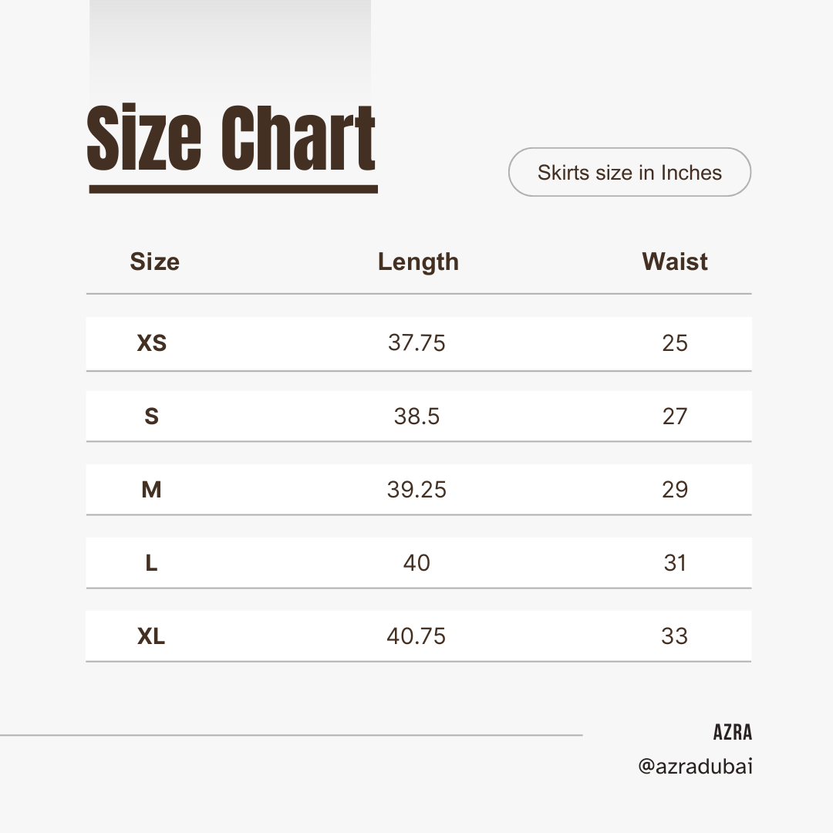
Task: Click the gray gradient block above title
Action: point(230,46)
